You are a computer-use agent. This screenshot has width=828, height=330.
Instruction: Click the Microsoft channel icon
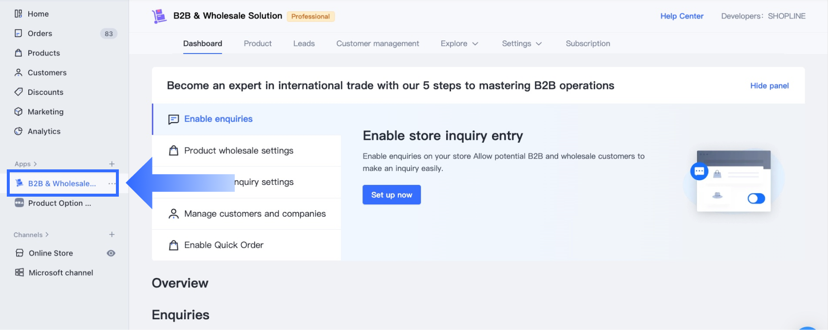pos(19,273)
